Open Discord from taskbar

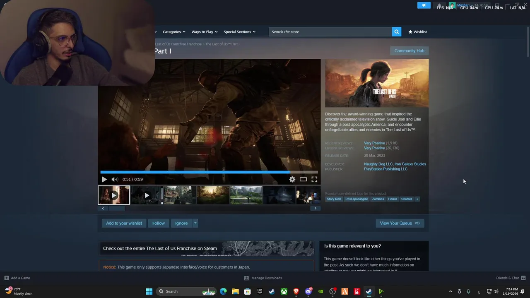(308, 291)
